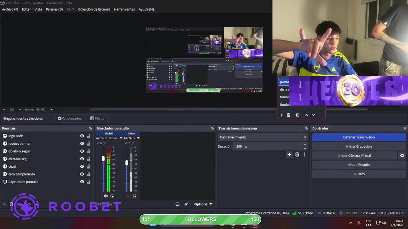Increase transition duration with up stepper

coord(305,145)
